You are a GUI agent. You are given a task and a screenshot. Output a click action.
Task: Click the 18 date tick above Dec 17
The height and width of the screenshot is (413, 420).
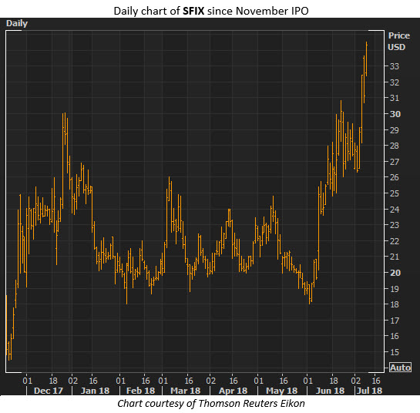click(x=53, y=381)
